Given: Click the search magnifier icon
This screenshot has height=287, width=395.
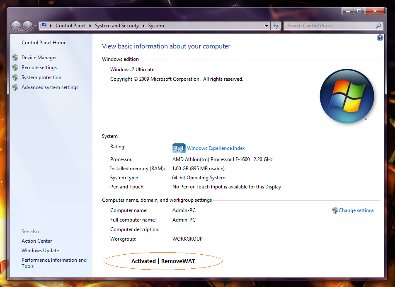Looking at the screenshot, I should pyautogui.click(x=378, y=26).
